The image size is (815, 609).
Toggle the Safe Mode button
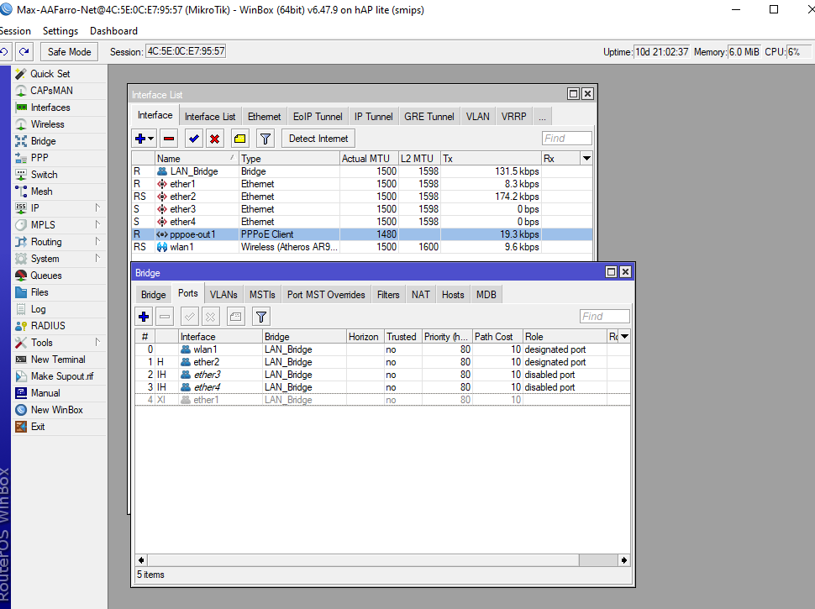click(69, 52)
